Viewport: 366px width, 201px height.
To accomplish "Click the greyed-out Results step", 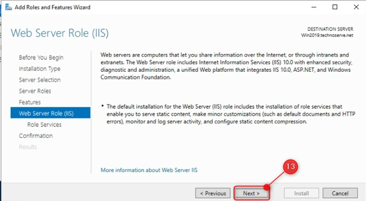I will point(28,147).
